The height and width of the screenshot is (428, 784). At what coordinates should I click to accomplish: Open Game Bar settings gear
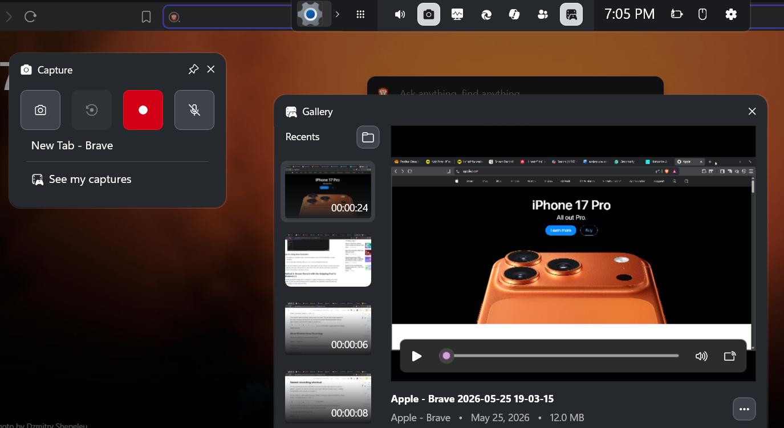pyautogui.click(x=731, y=14)
